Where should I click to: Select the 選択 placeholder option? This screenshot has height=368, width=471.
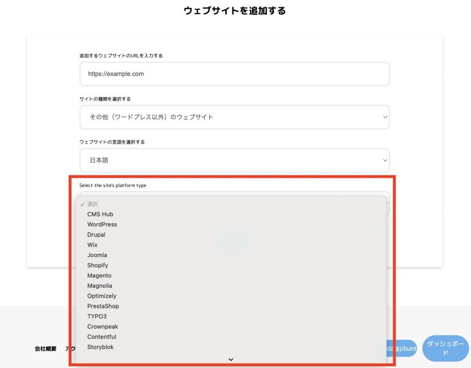pos(231,204)
